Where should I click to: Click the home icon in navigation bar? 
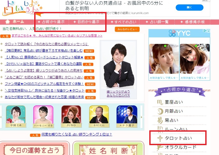point(8,22)
